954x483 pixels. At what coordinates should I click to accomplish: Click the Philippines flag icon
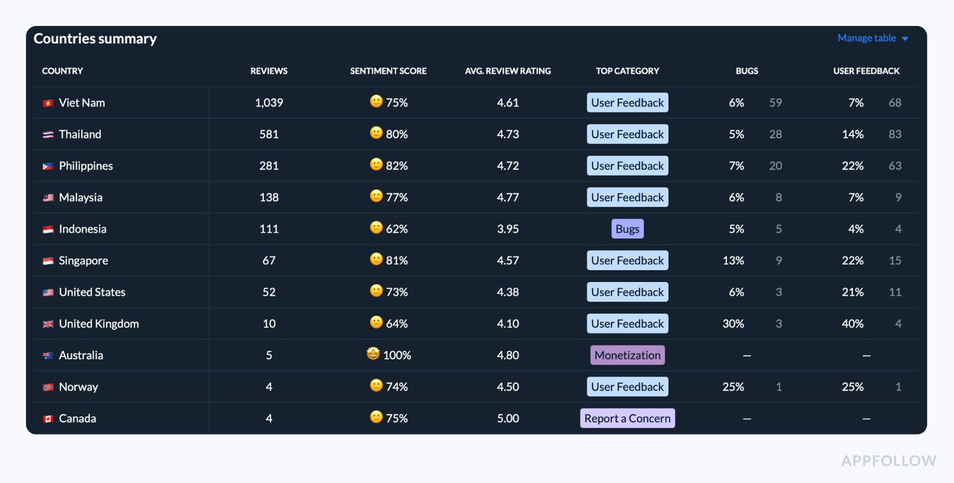tap(47, 165)
